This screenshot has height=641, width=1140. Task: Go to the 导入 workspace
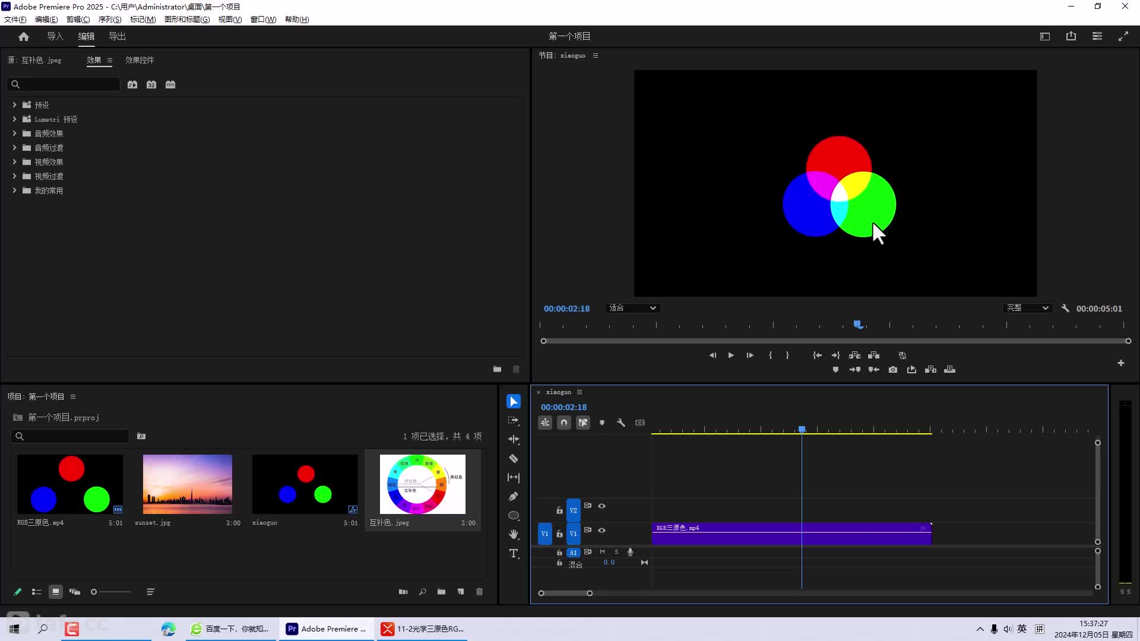point(55,36)
